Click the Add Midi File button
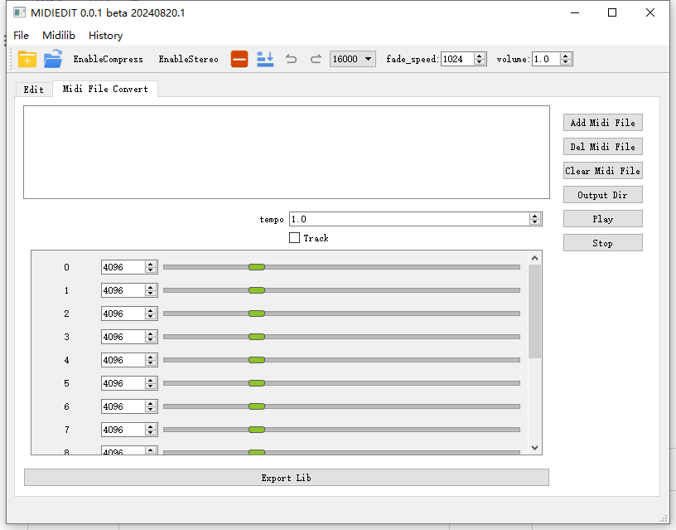 coord(603,123)
